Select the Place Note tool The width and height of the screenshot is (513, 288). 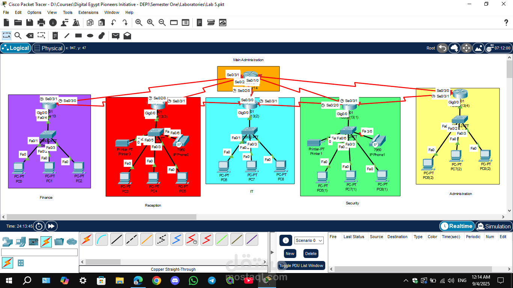55,36
